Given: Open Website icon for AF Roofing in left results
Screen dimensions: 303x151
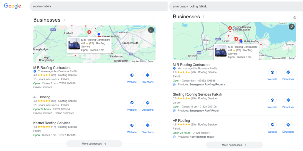Looking at the screenshot, I should tap(132, 103).
